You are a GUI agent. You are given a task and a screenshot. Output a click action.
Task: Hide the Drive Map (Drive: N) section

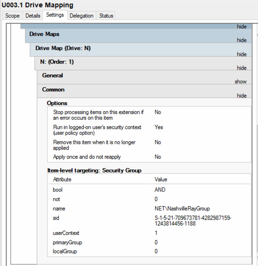click(241, 54)
